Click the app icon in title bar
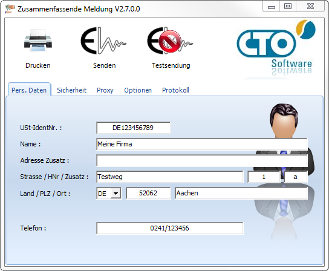Image resolution: width=329 pixels, height=271 pixels. click(x=10, y=9)
